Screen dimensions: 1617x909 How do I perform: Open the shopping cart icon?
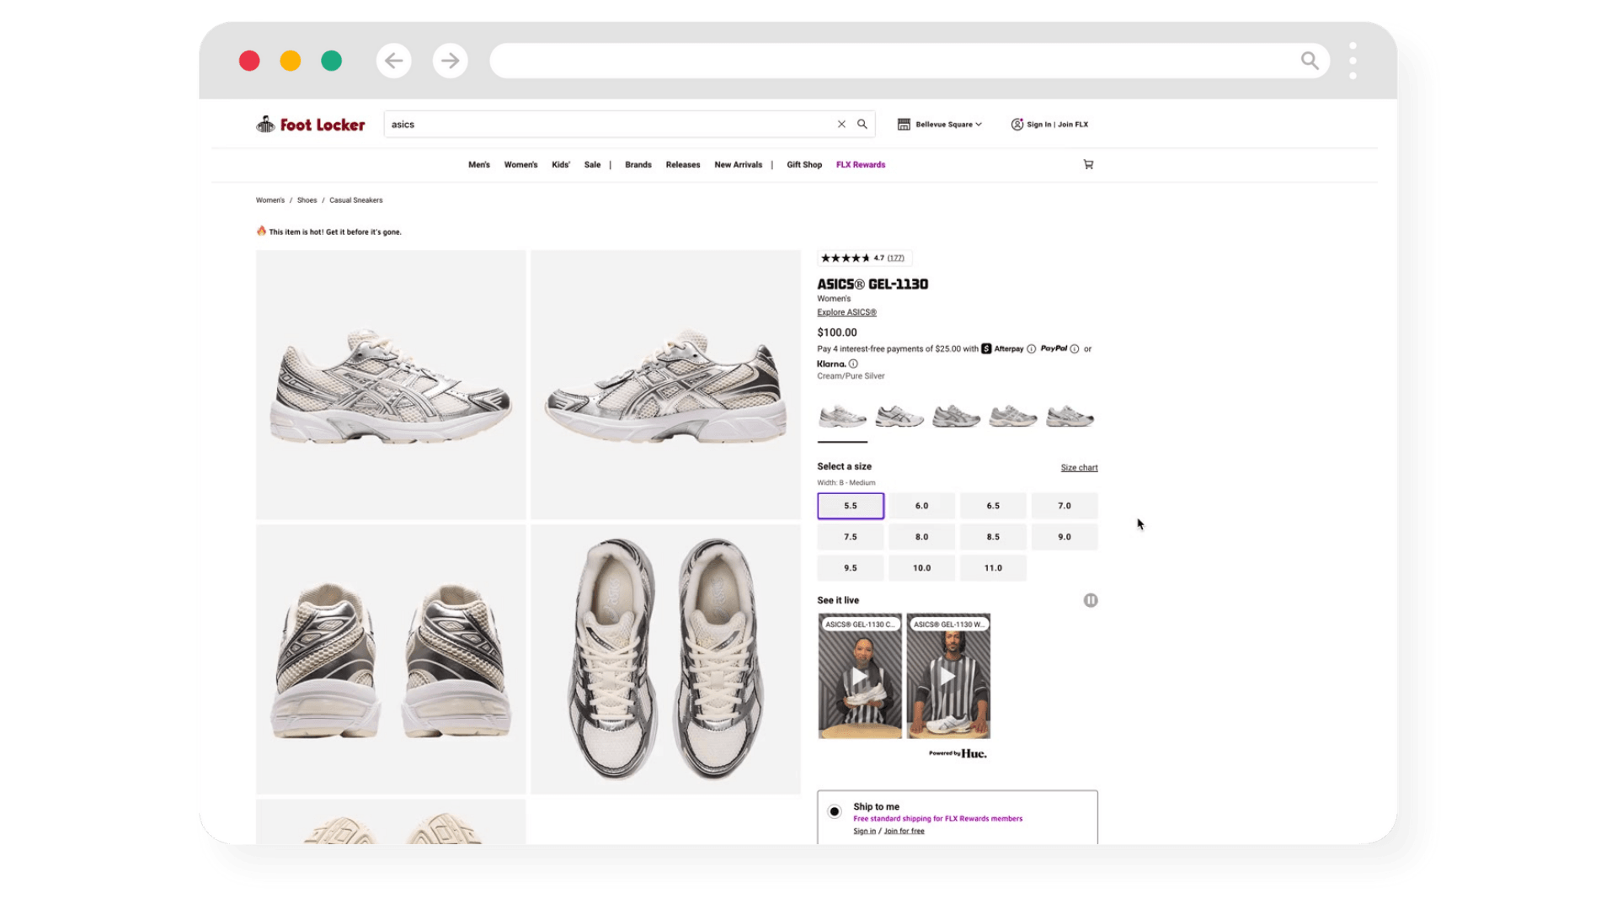coord(1088,165)
